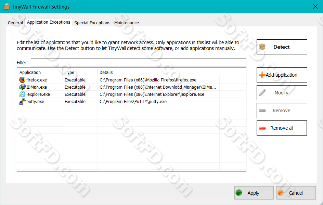
Task: Select the putty.exe entry
Action: [x=35, y=102]
